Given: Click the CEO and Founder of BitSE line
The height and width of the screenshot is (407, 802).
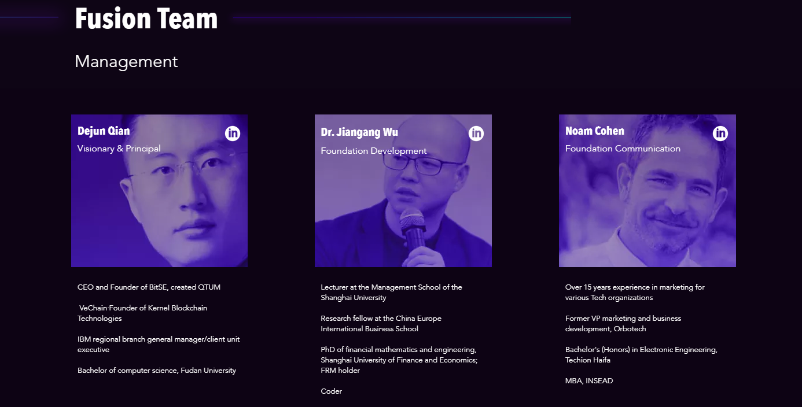Looking at the screenshot, I should (149, 287).
